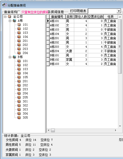Click the 全公司 root node icon
Viewport: 123px width, 159px height.
[10, 16]
